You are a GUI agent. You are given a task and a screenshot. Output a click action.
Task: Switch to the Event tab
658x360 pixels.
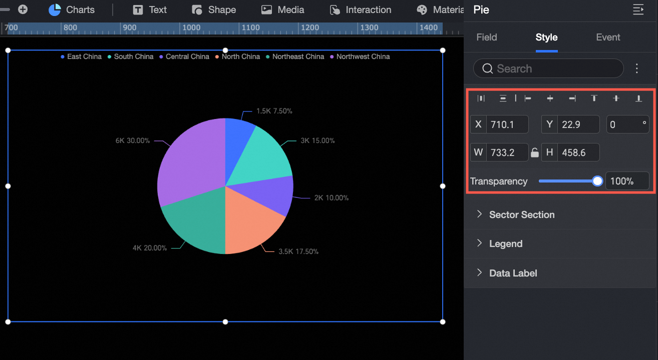[x=608, y=37]
